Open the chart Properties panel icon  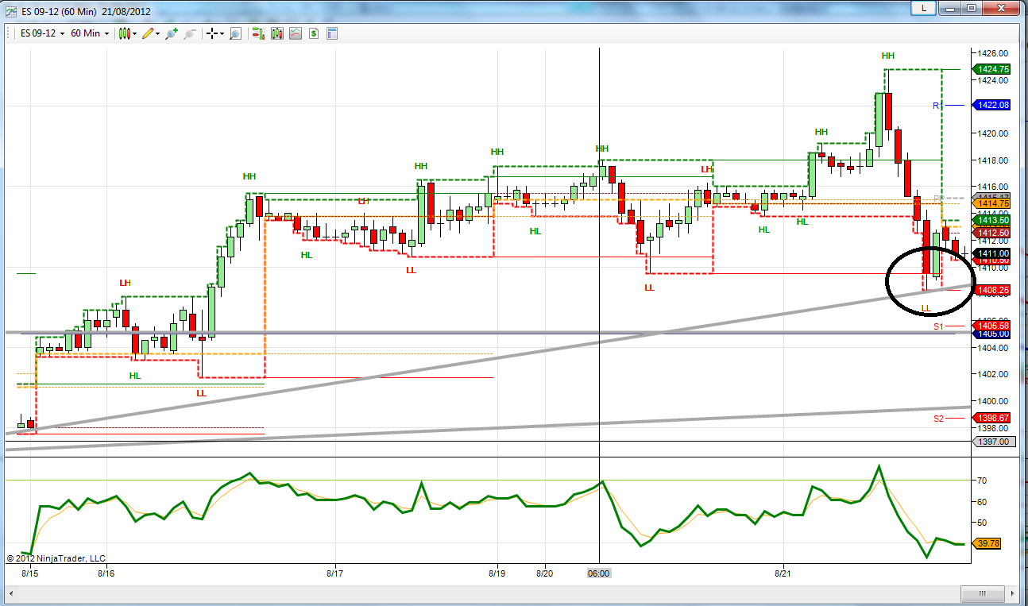[332, 33]
